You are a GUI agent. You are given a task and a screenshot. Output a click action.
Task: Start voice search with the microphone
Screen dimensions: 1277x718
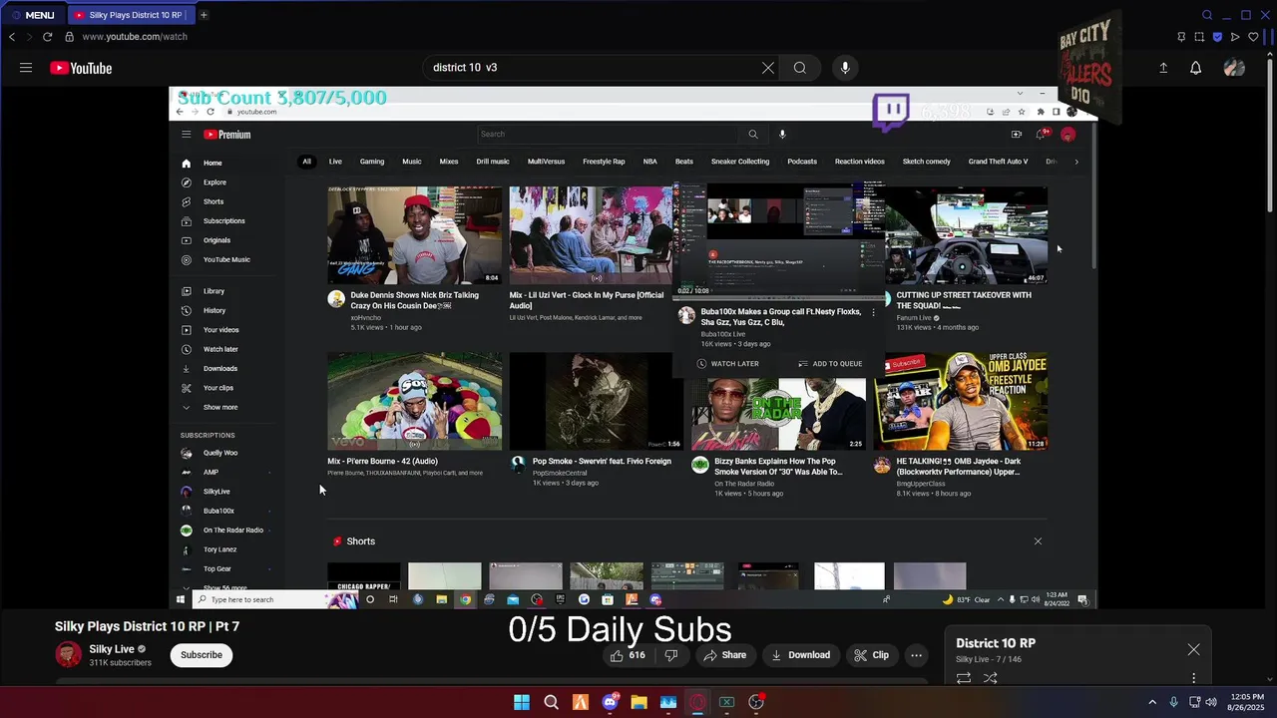pyautogui.click(x=845, y=68)
